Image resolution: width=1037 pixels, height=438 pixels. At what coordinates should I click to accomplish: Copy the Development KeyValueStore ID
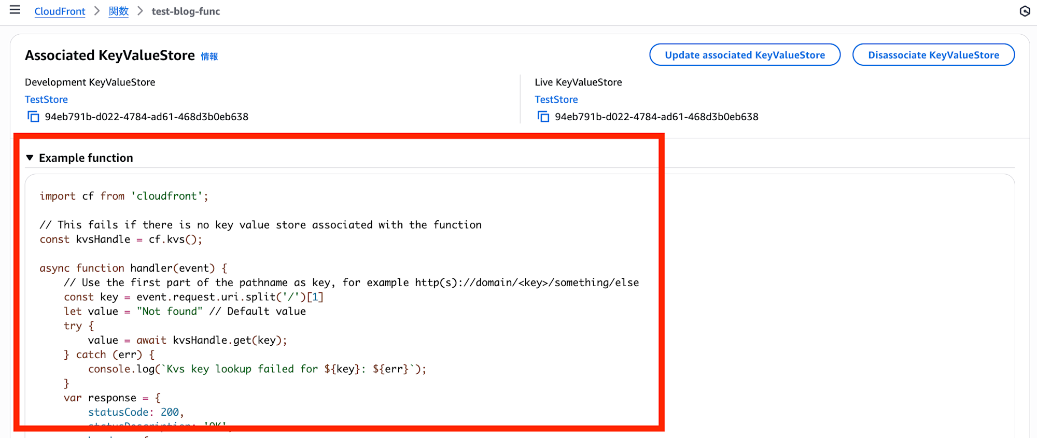[33, 117]
